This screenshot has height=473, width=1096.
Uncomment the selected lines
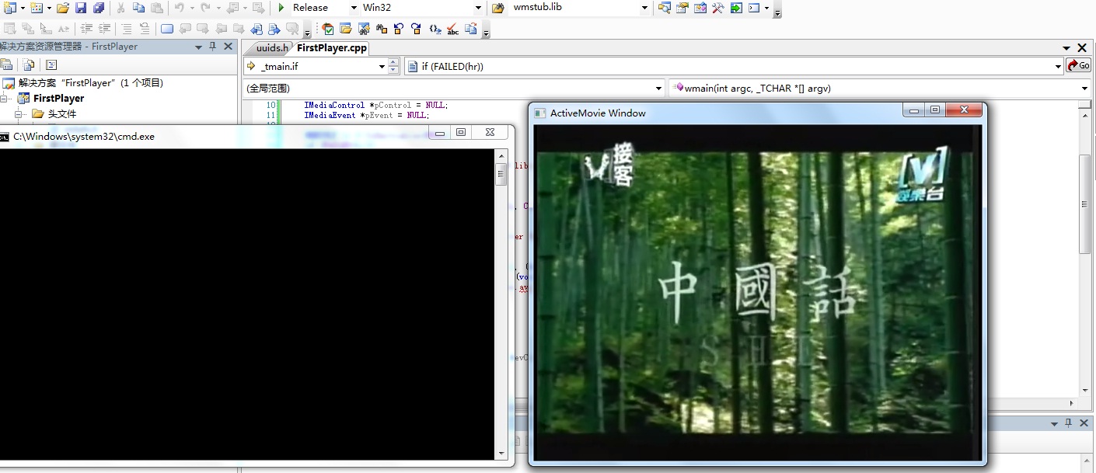point(144,30)
